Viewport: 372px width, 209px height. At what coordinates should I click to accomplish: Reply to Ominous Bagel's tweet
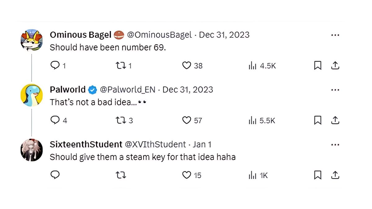(55, 66)
